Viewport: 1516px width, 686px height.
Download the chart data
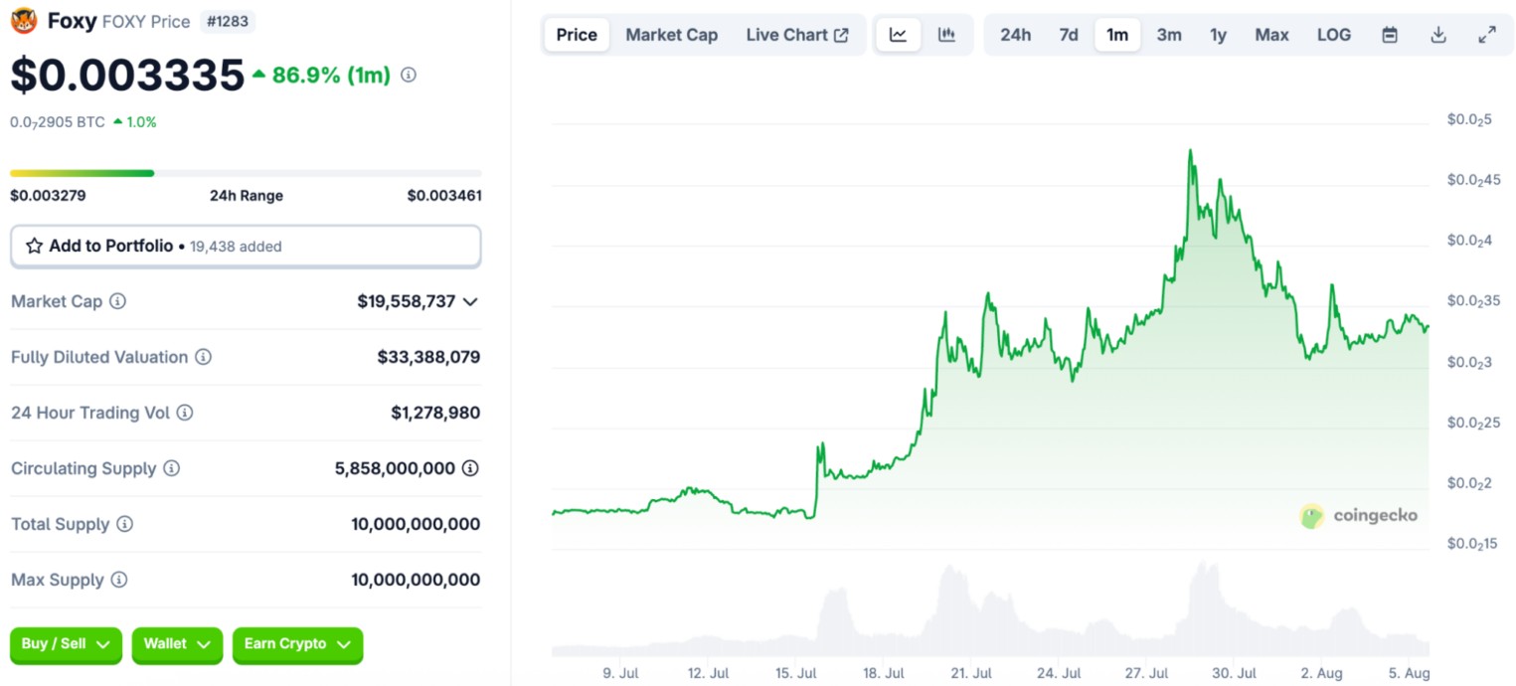[1437, 35]
